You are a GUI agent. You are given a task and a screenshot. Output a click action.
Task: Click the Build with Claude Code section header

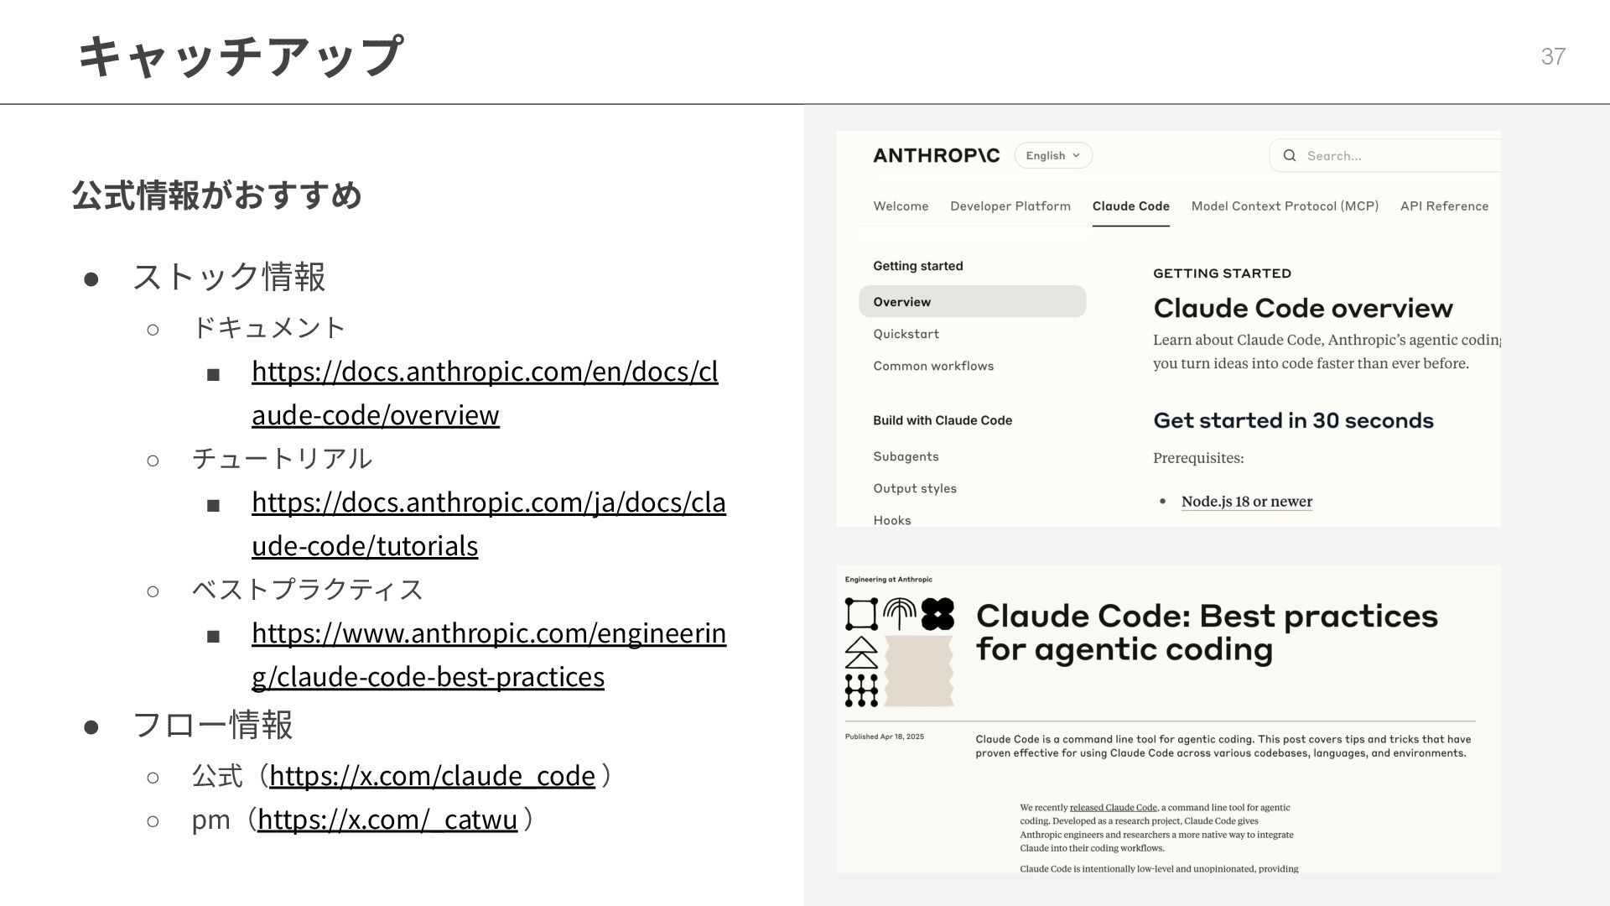(943, 420)
